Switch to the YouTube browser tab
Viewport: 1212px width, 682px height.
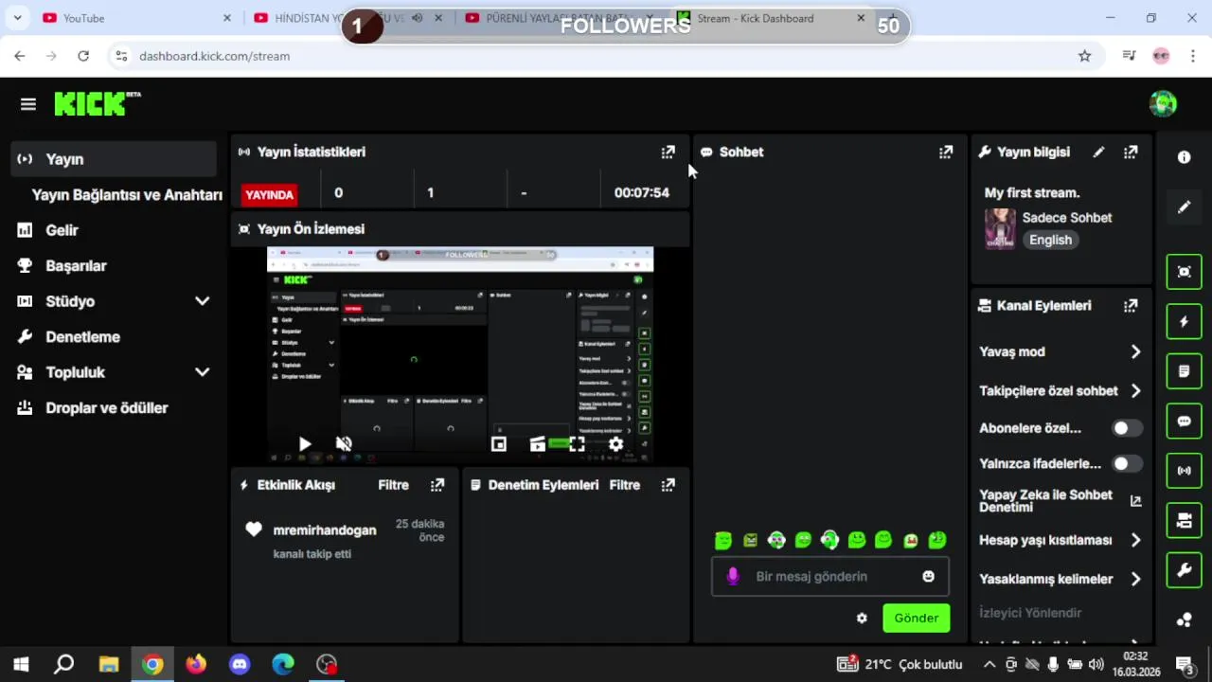[136, 18]
